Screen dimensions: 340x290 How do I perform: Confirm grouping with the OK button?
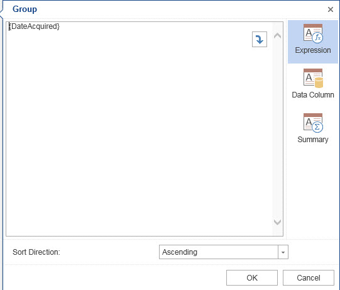pyautogui.click(x=252, y=277)
